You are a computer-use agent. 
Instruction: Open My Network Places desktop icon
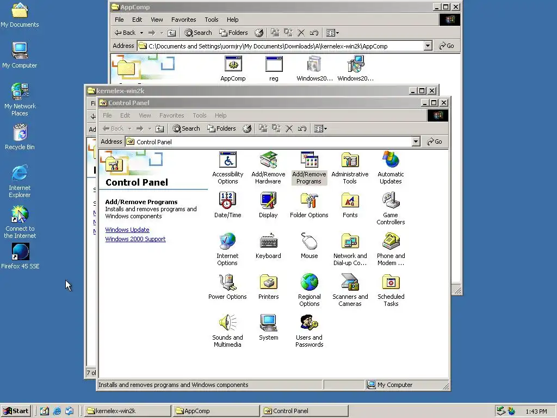point(20,100)
